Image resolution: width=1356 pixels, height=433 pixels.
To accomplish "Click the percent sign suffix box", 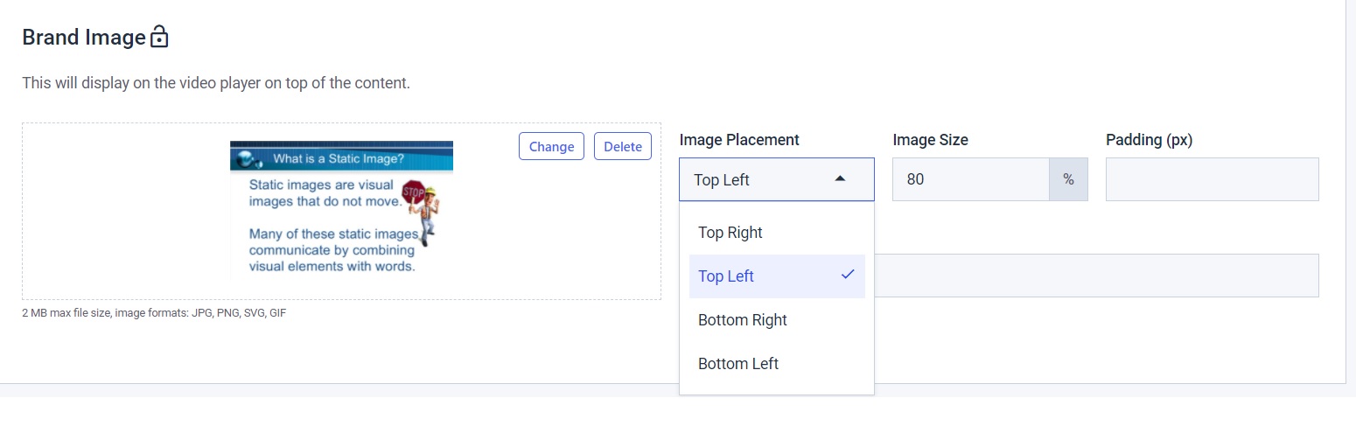I will [x=1068, y=179].
